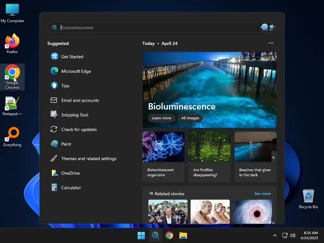Click the Today April 24 heading
This screenshot has height=243, width=324.
click(160, 43)
